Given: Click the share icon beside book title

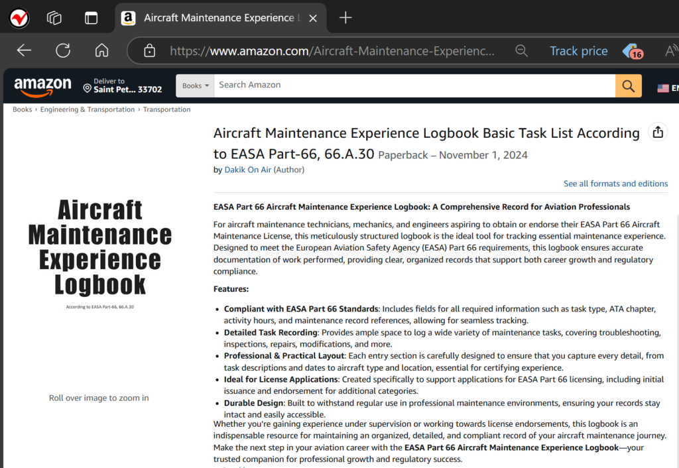Looking at the screenshot, I should pos(658,132).
